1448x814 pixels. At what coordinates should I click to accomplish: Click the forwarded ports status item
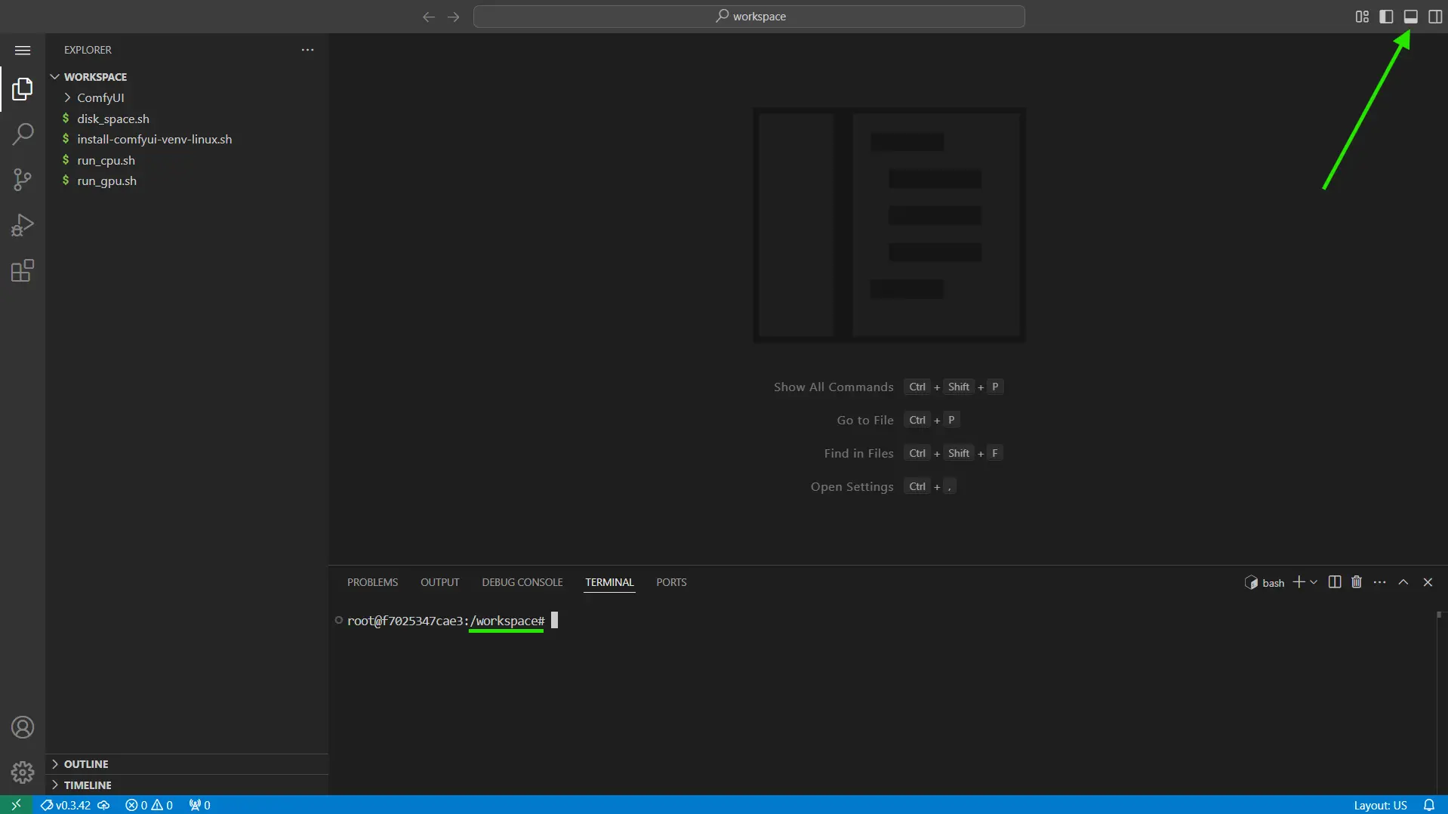[x=199, y=805]
